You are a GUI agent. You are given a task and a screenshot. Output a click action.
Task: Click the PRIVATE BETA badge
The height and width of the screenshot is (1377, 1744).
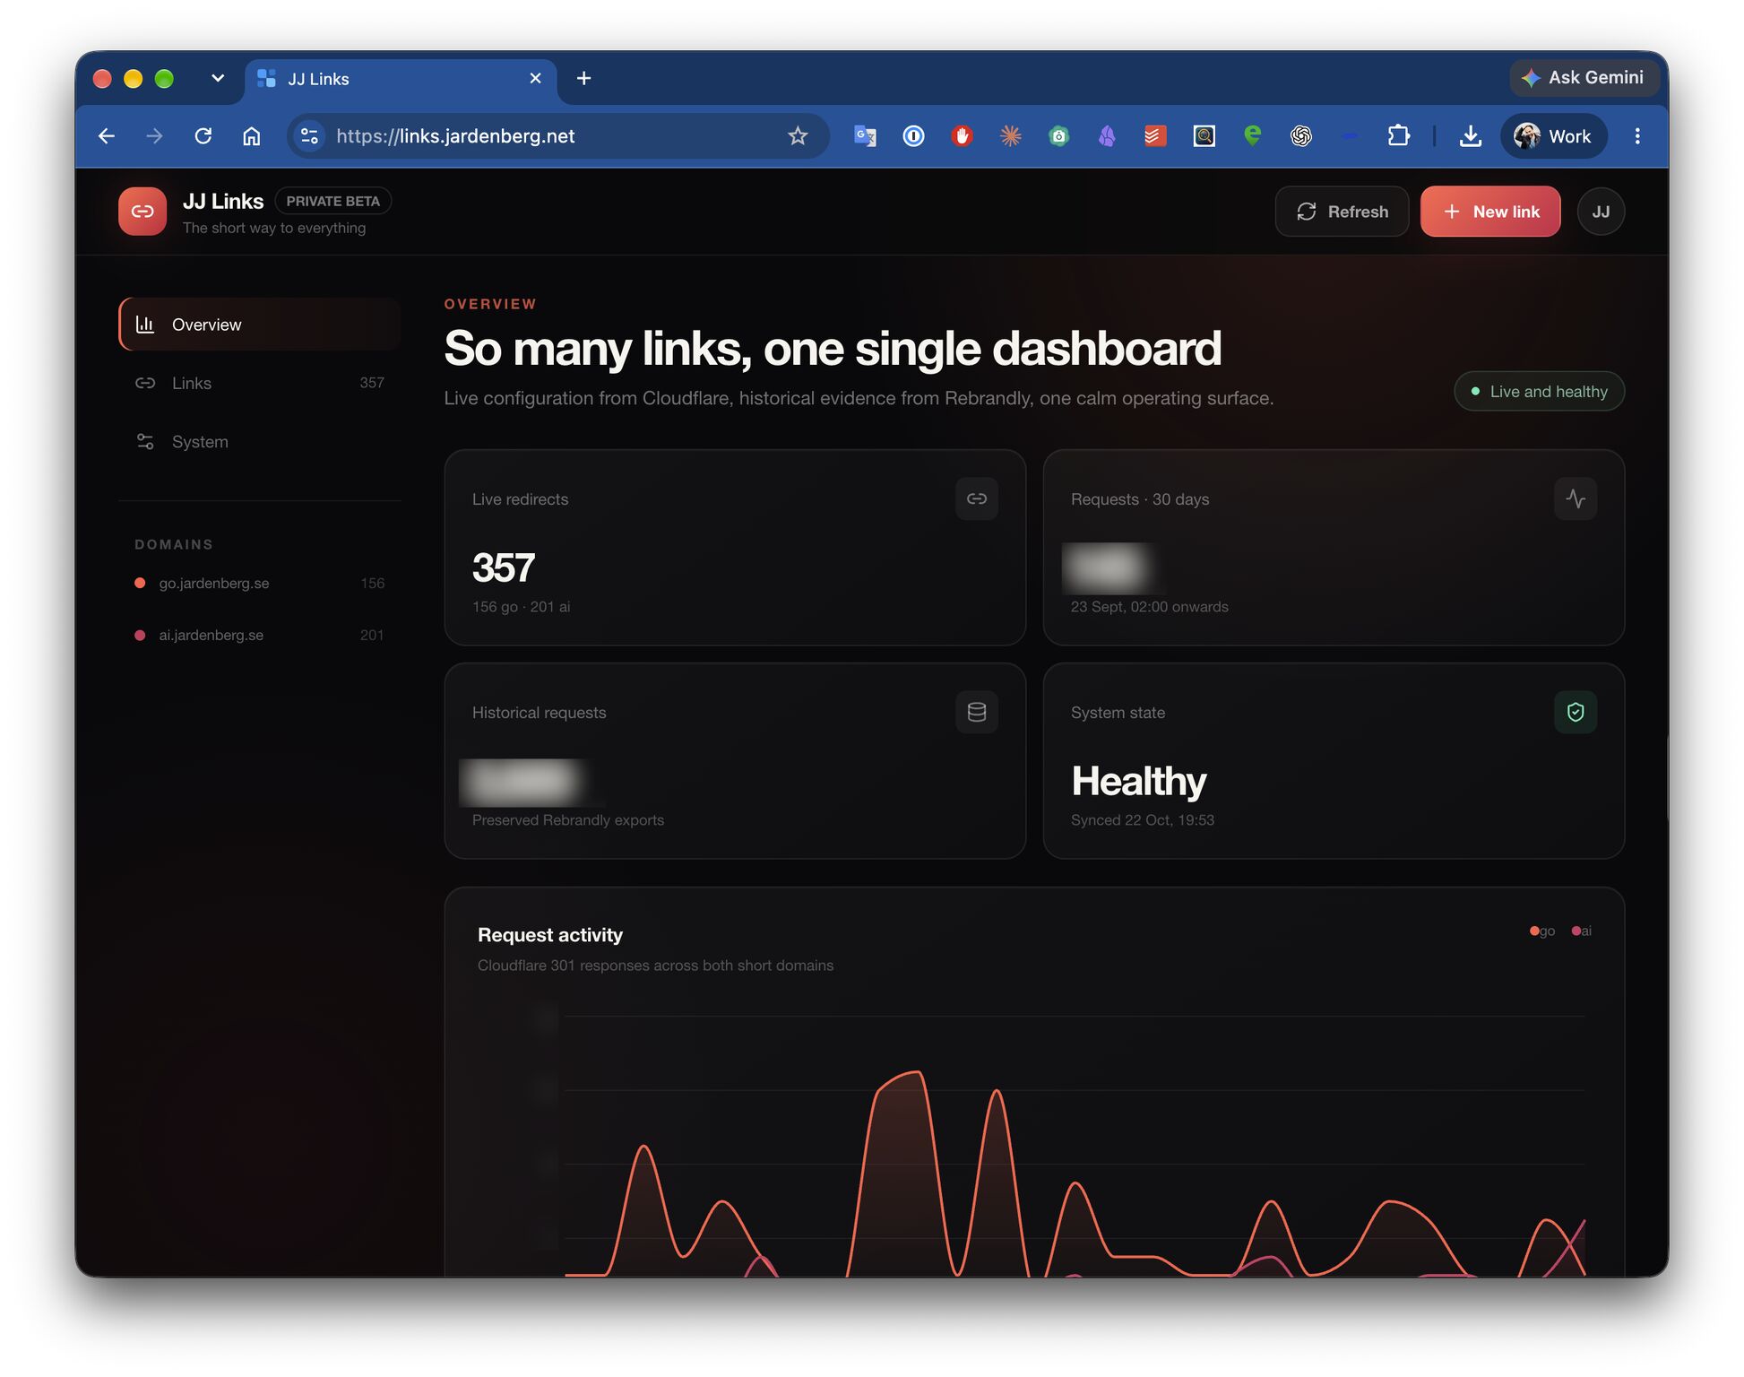[332, 201]
